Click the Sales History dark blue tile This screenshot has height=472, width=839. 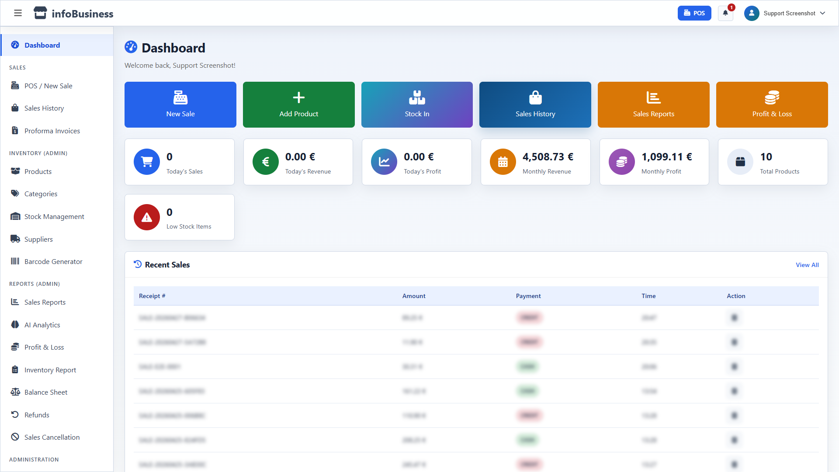click(535, 104)
